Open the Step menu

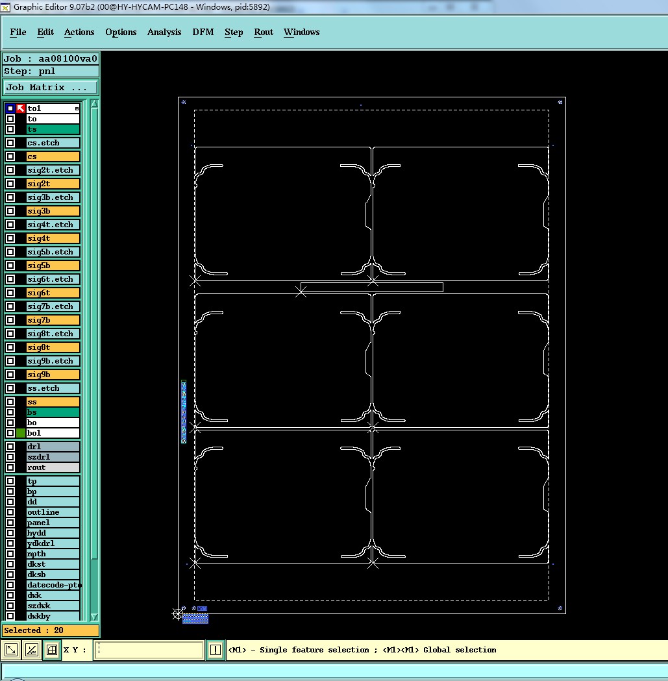coord(234,32)
